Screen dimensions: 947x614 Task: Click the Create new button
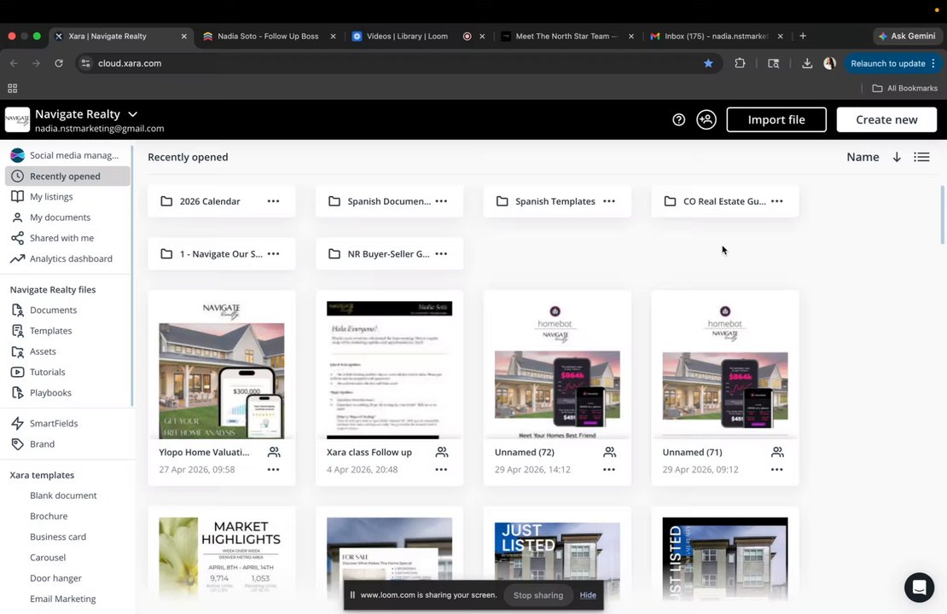pyautogui.click(x=886, y=119)
